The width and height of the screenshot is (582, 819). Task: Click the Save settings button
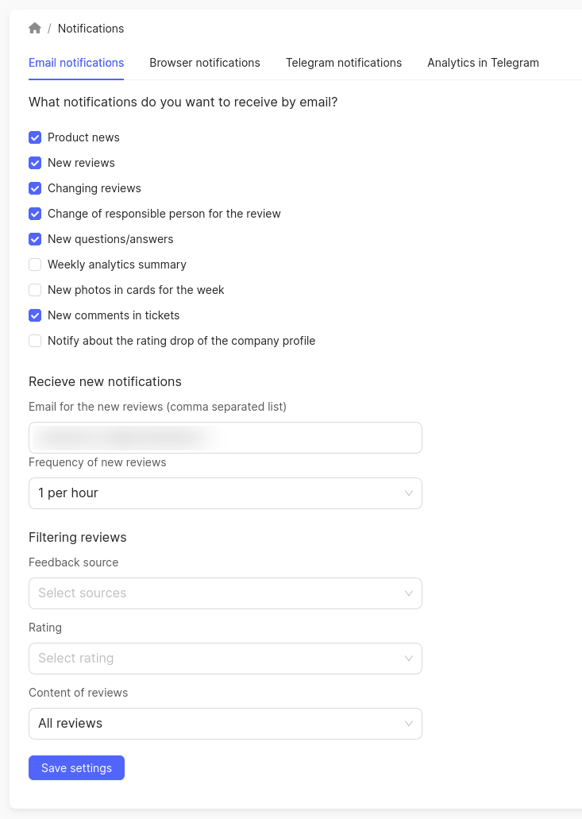pos(76,768)
